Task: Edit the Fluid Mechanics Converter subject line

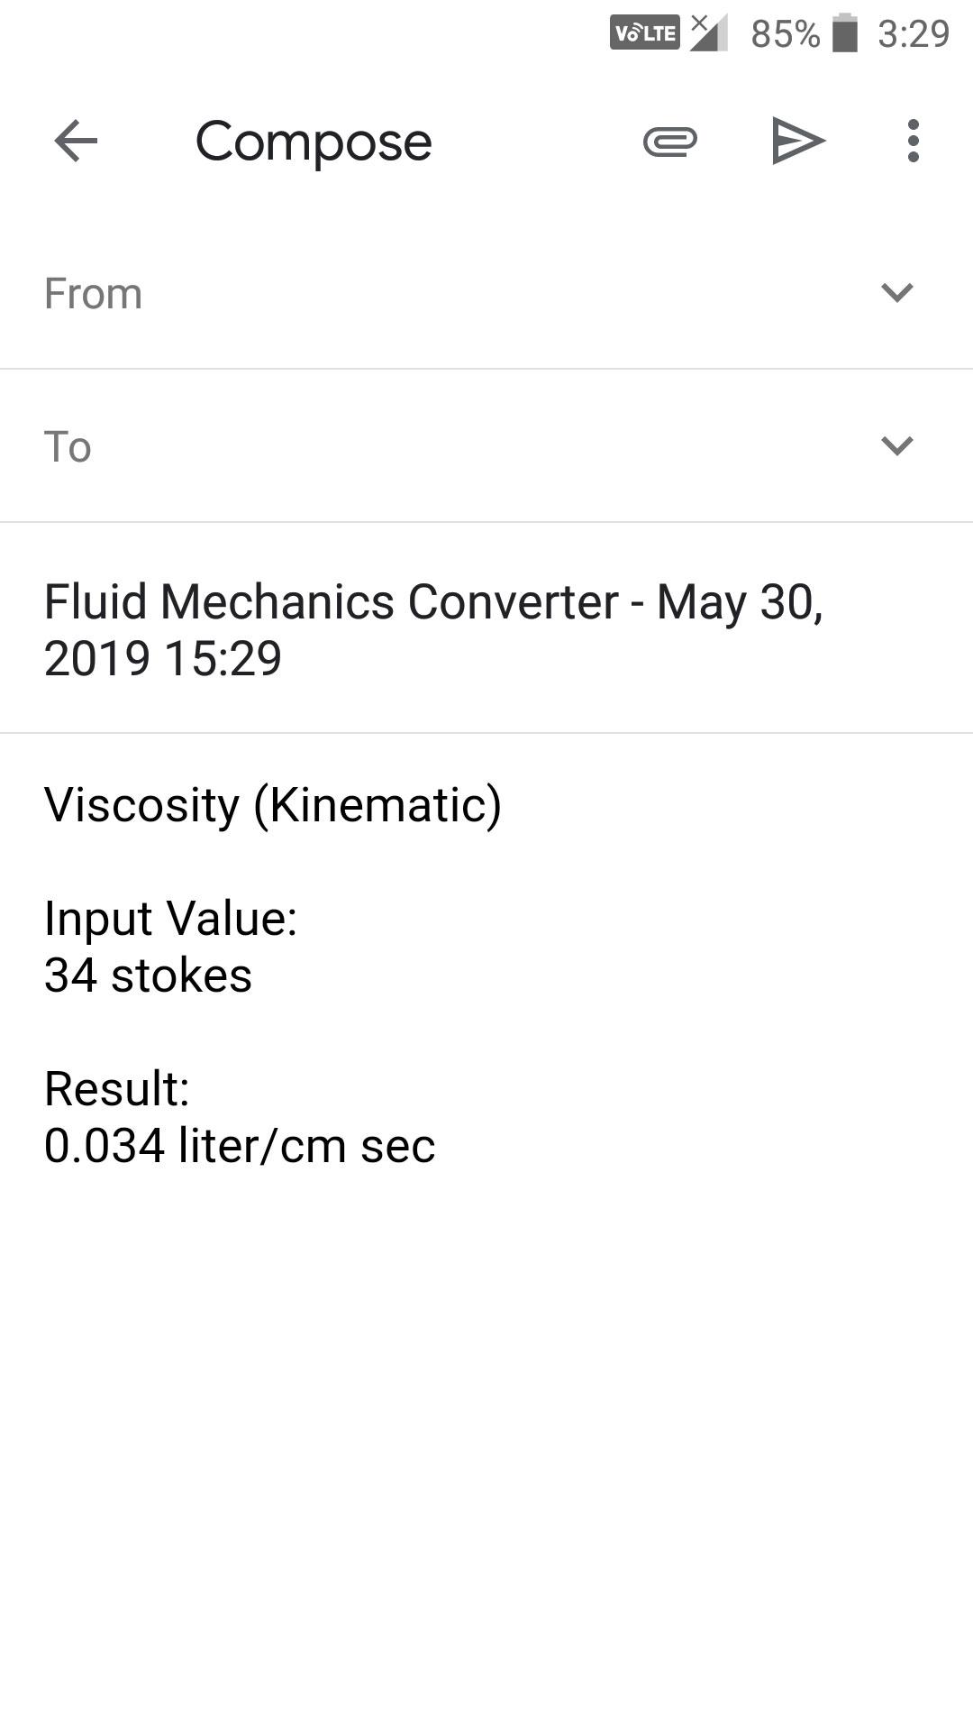Action: click(486, 629)
